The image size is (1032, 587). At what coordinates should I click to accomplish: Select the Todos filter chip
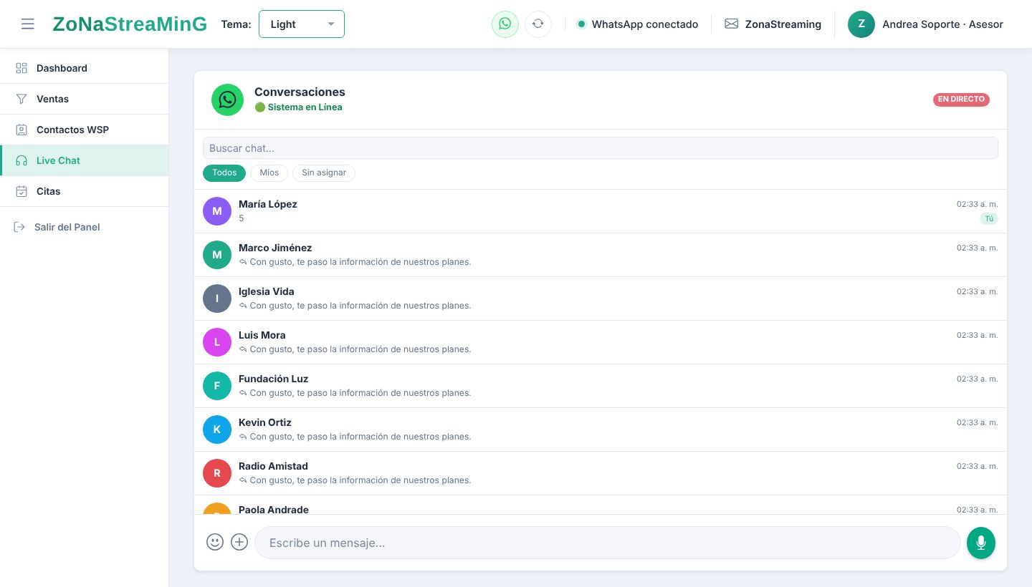pos(224,173)
